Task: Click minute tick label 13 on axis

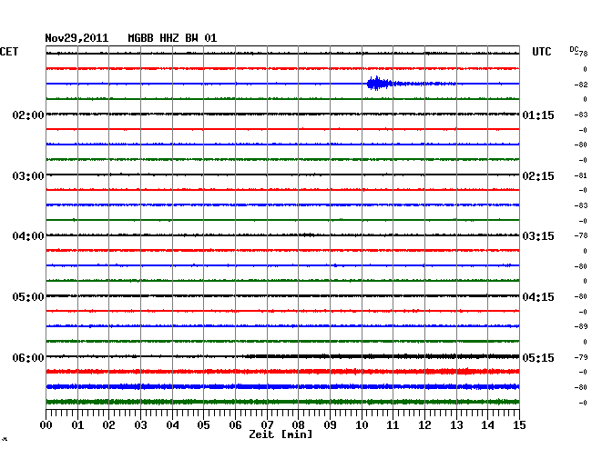Action: pyautogui.click(x=456, y=424)
